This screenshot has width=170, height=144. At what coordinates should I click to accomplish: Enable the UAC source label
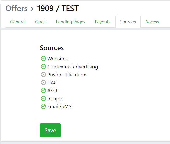pyautogui.click(x=52, y=83)
